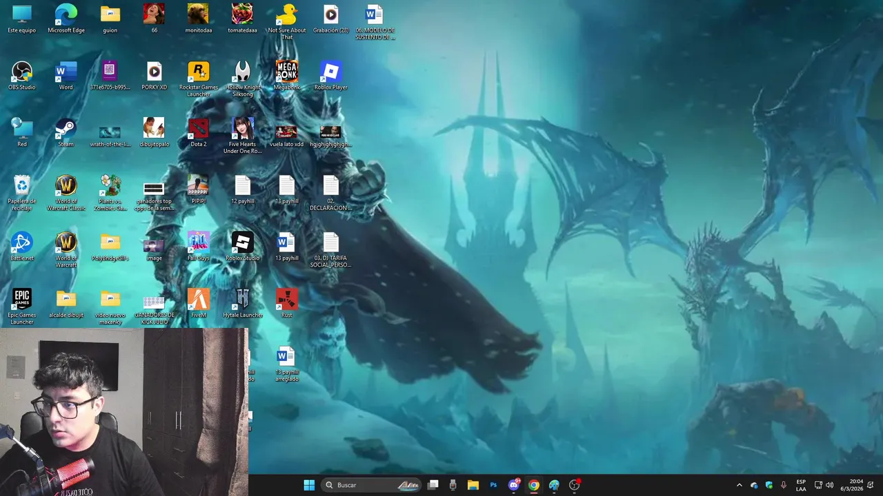Open Windows Security tray icon
Viewport: 883px width, 496px height.
coord(769,485)
